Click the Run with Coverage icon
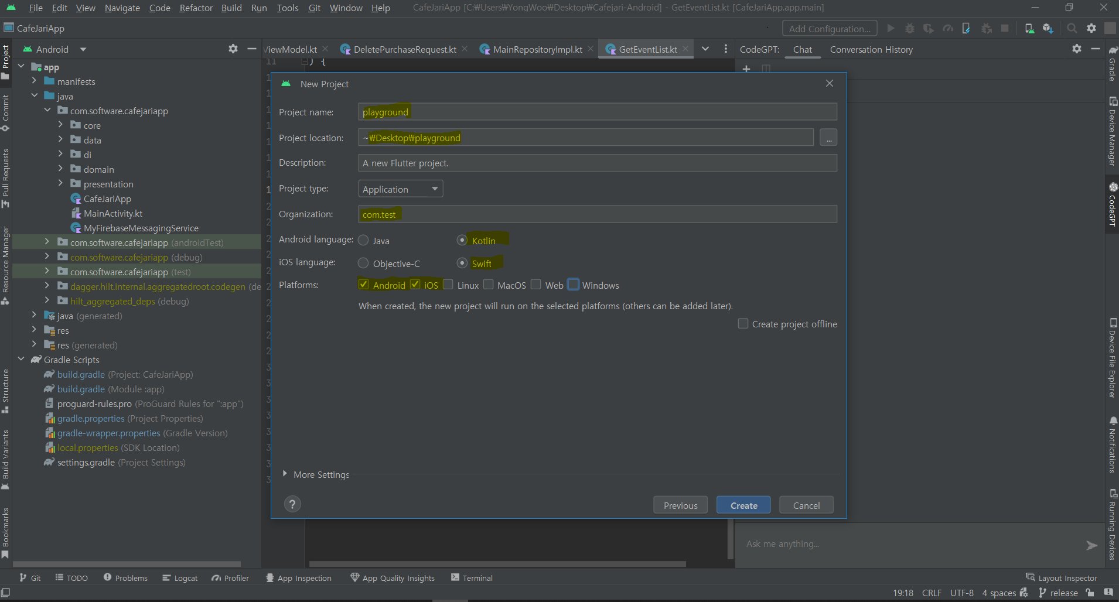The image size is (1119, 602). pos(929,28)
